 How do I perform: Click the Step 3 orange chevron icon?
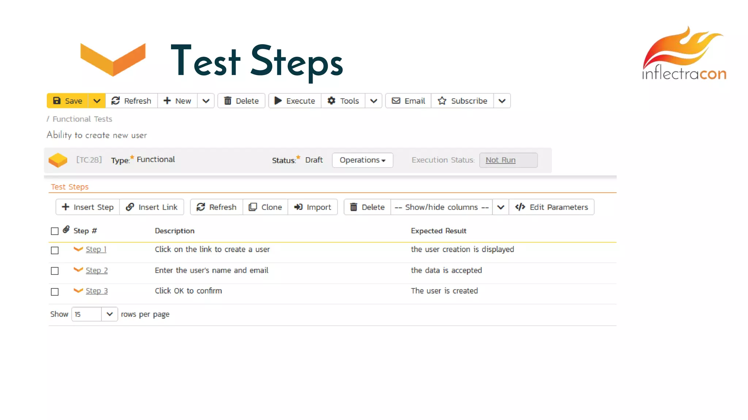click(78, 291)
